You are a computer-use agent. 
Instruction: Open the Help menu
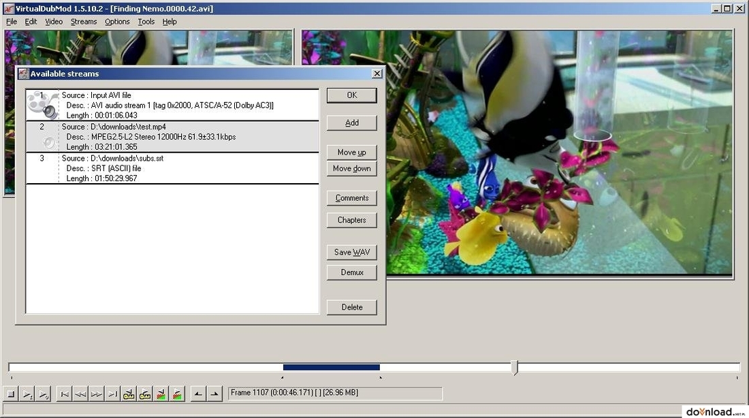point(169,22)
